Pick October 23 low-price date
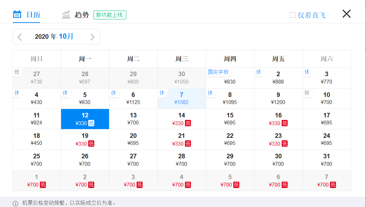Viewport: 366px width, 207px height. 278,140
